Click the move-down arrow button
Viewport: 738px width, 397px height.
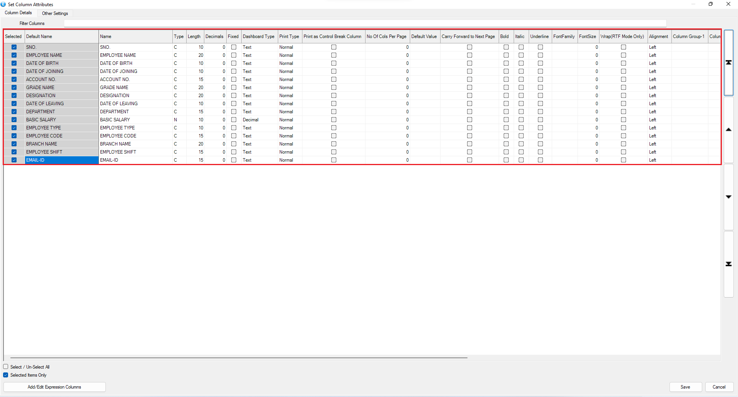[728, 197]
